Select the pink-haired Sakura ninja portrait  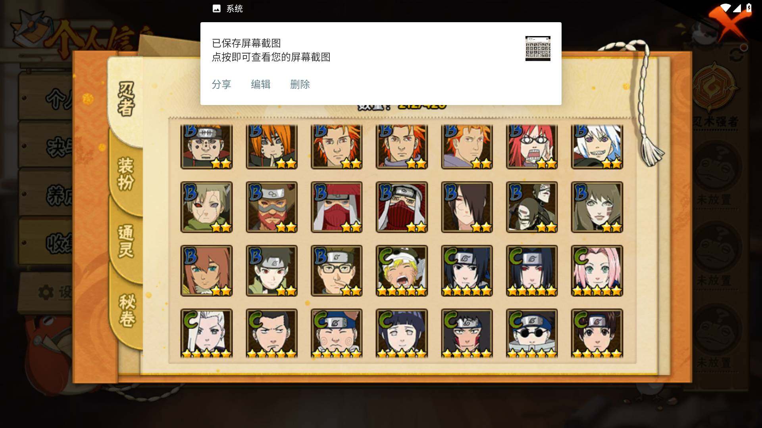click(597, 271)
